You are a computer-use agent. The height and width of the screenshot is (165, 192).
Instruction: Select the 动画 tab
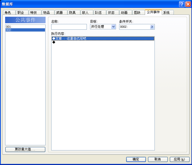pyautogui.click(x=126, y=12)
